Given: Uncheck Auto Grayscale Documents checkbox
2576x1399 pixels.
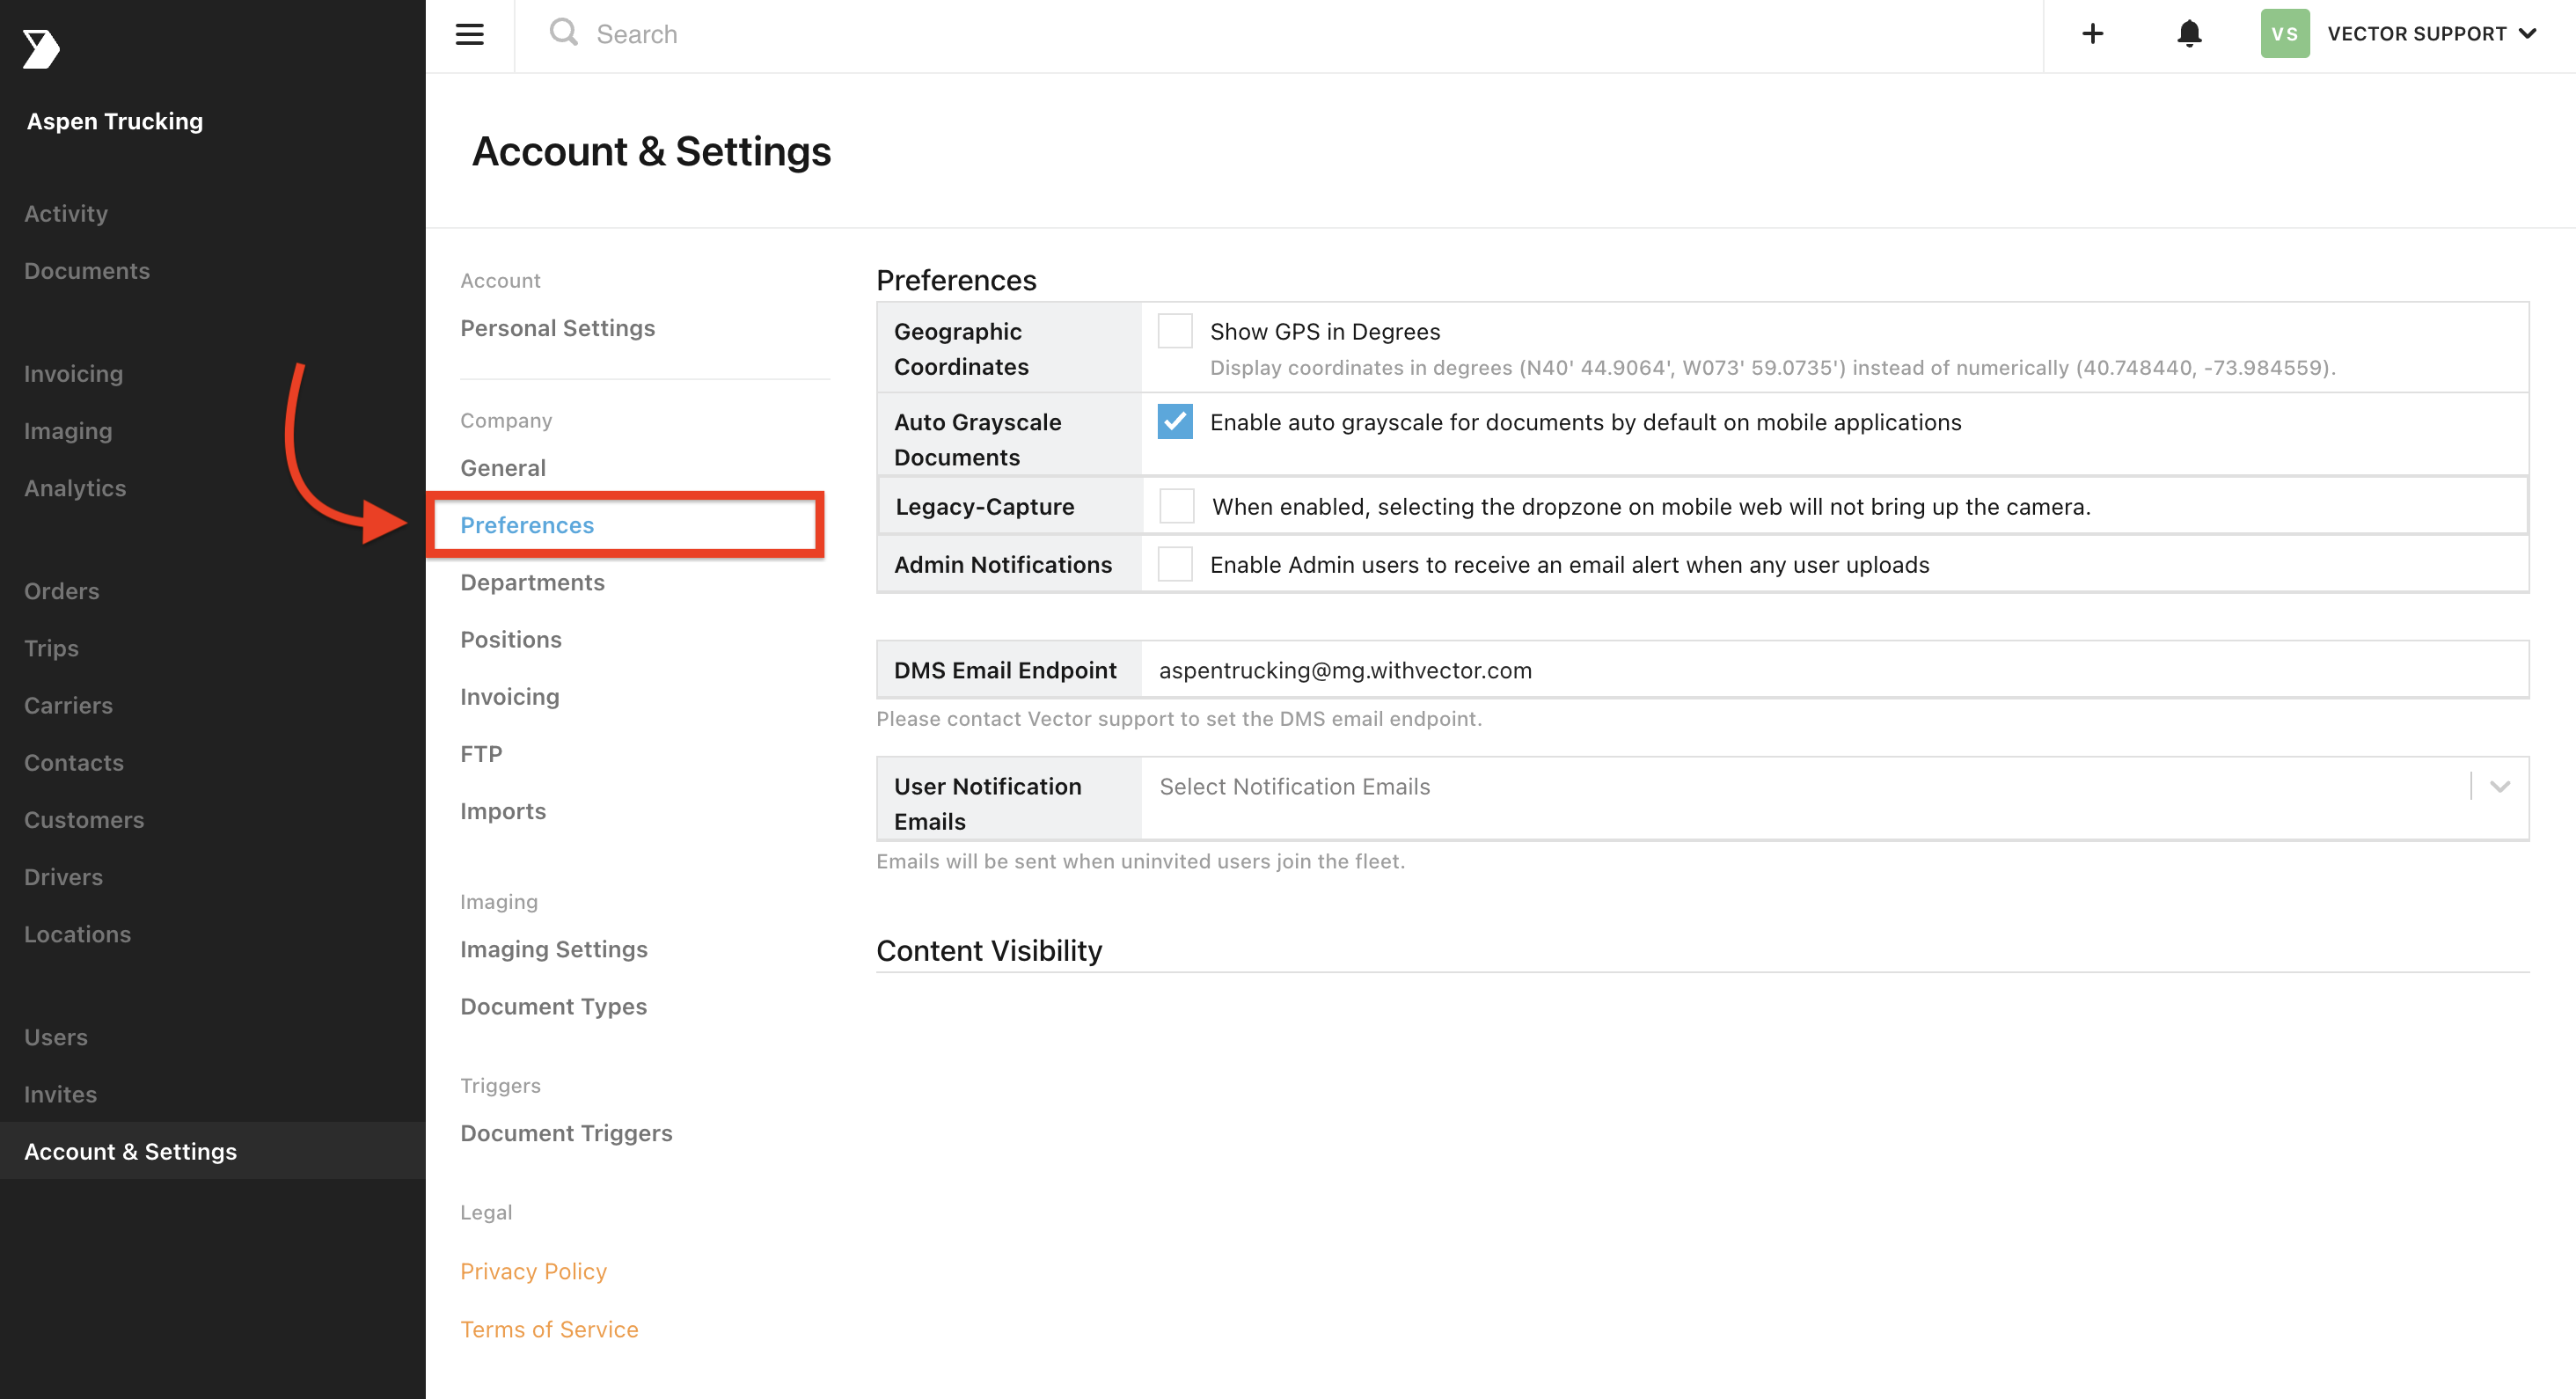Looking at the screenshot, I should coord(1175,421).
